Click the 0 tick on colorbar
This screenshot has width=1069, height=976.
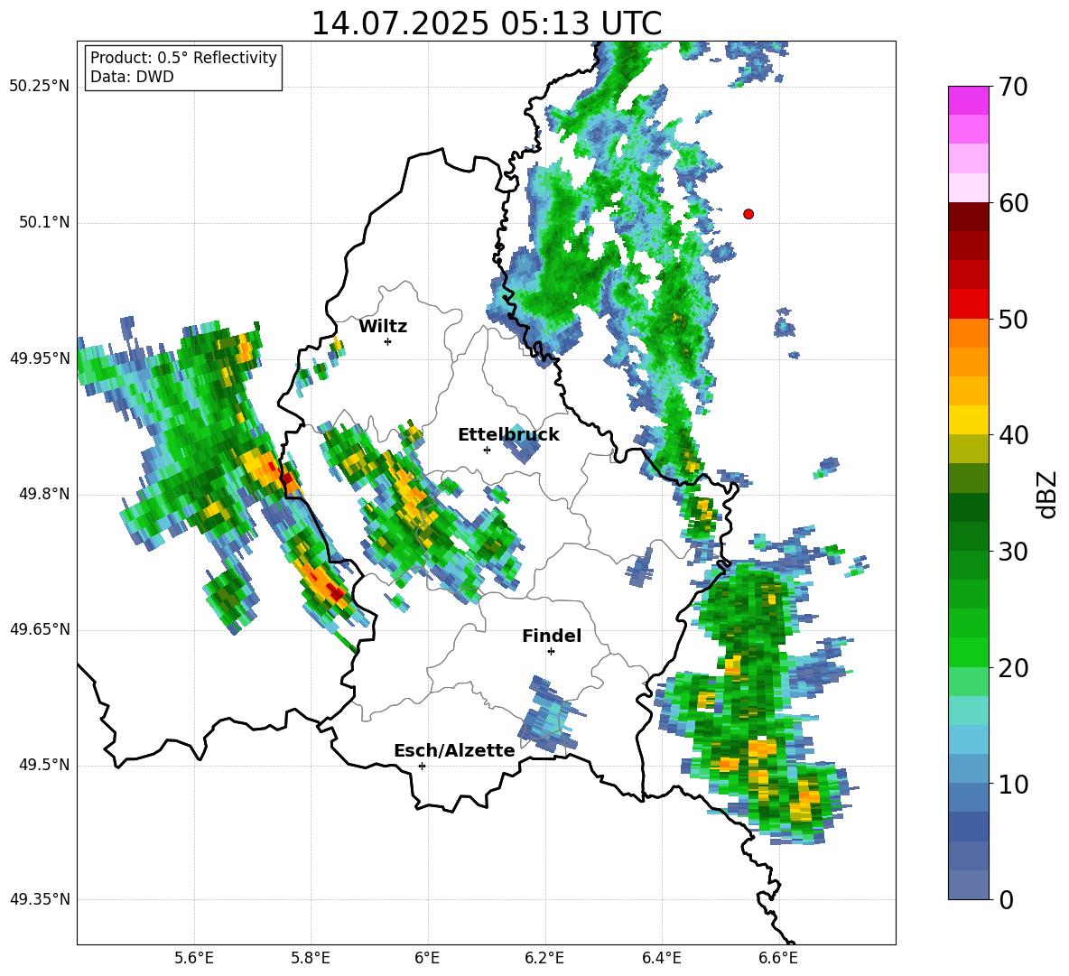click(x=1006, y=899)
